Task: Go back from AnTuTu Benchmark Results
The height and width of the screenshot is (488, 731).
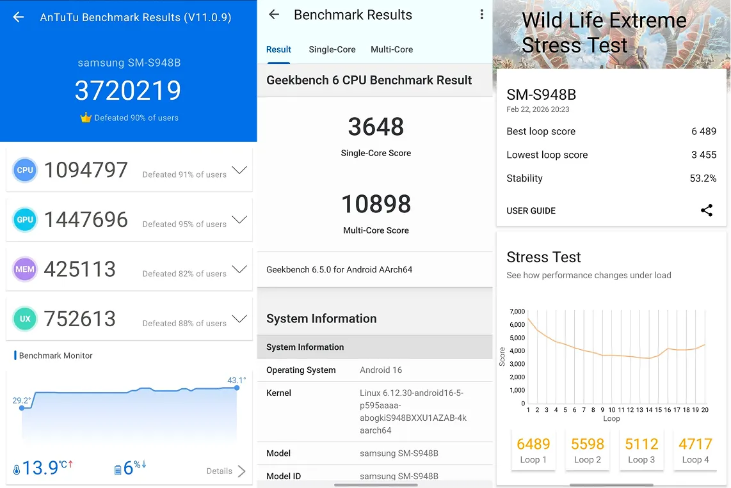Action: (18, 17)
